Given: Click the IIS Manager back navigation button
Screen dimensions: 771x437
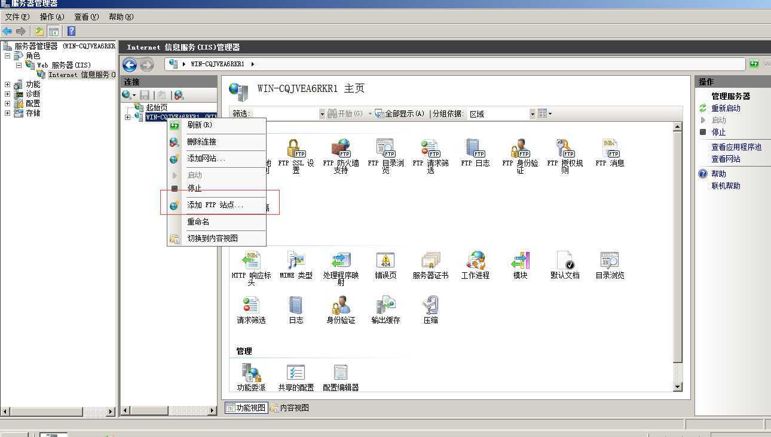Looking at the screenshot, I should (130, 64).
